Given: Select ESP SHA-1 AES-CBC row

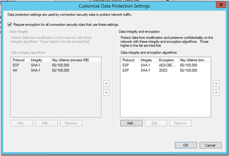Looking at the screenshot, I should click(165, 65).
